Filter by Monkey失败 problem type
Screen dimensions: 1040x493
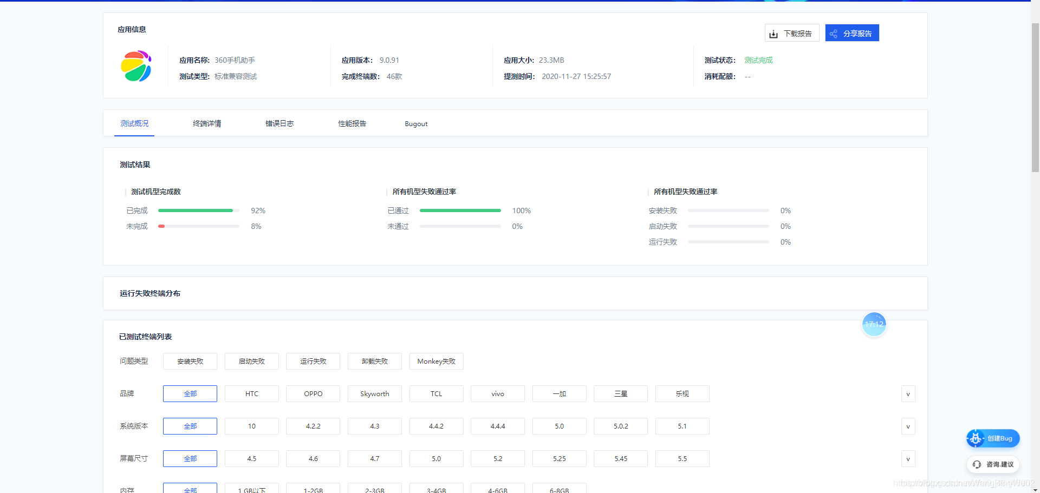point(437,361)
